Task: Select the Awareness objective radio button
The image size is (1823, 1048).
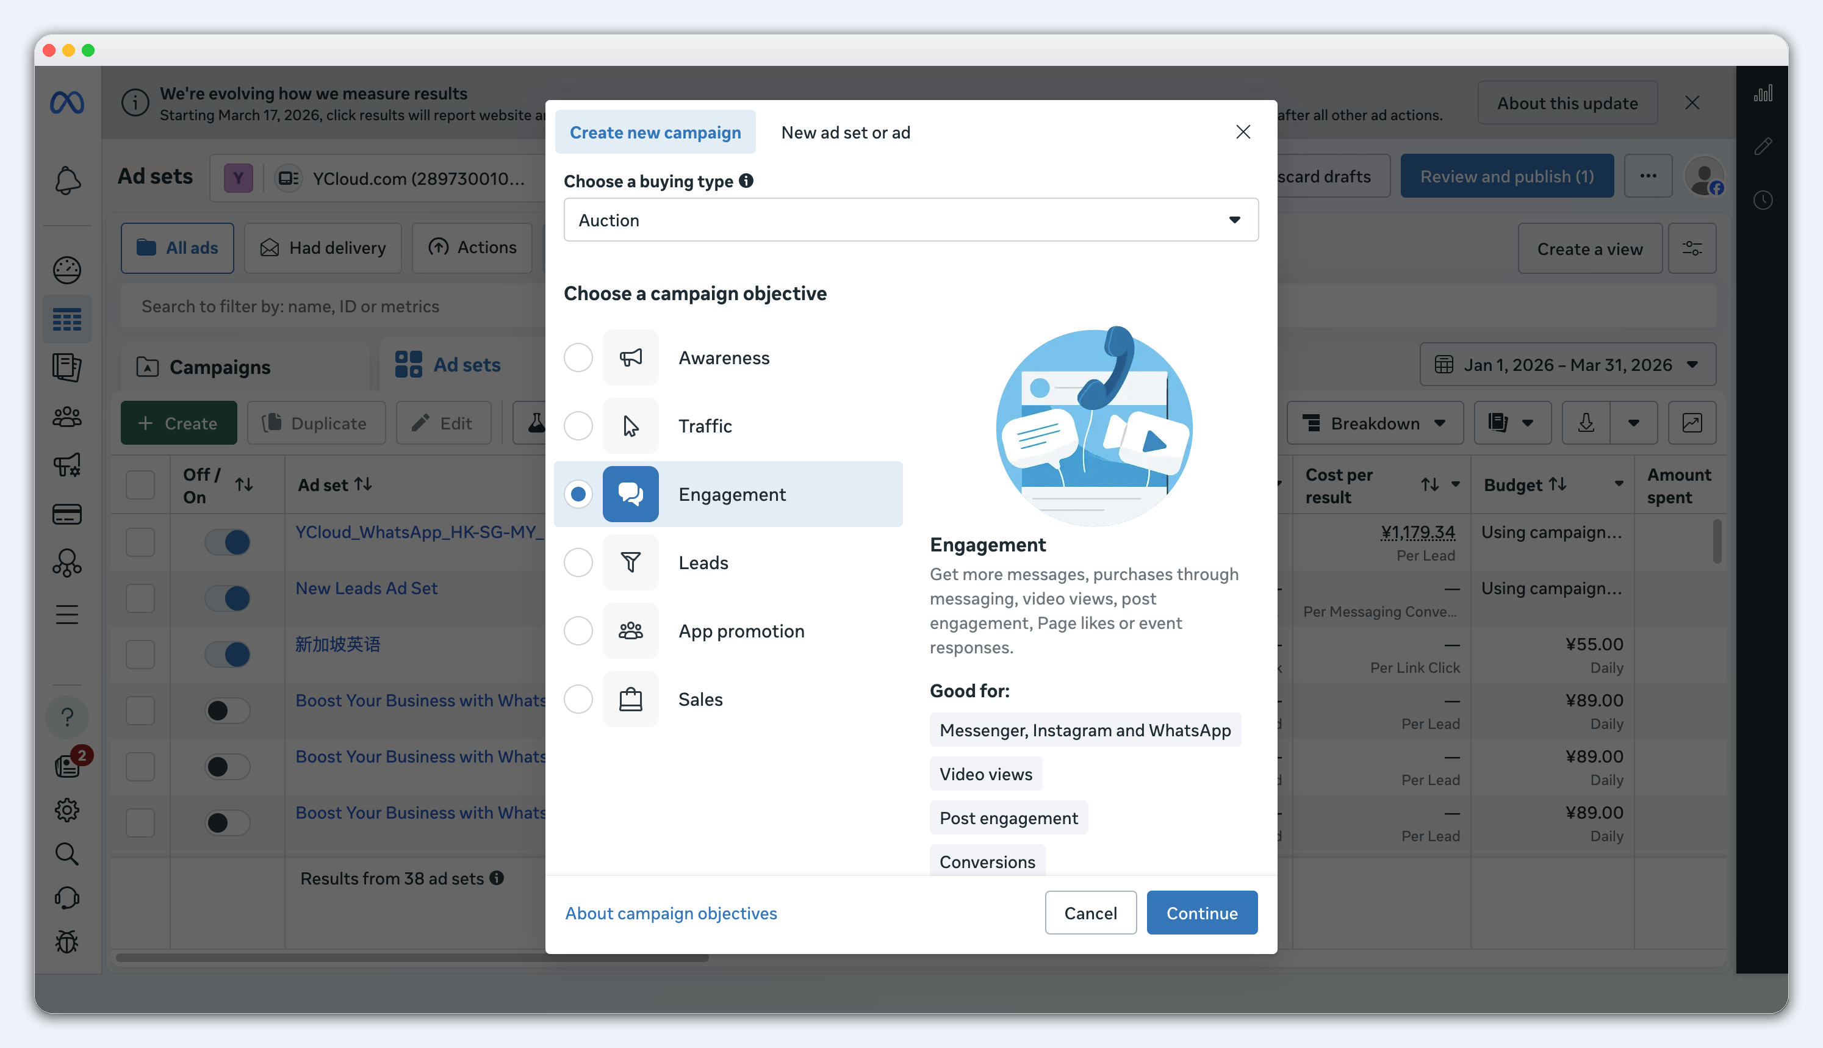Action: [x=578, y=357]
